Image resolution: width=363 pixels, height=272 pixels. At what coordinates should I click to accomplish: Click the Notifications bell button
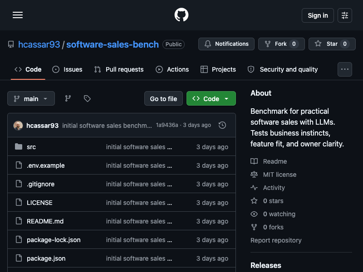[x=226, y=44]
